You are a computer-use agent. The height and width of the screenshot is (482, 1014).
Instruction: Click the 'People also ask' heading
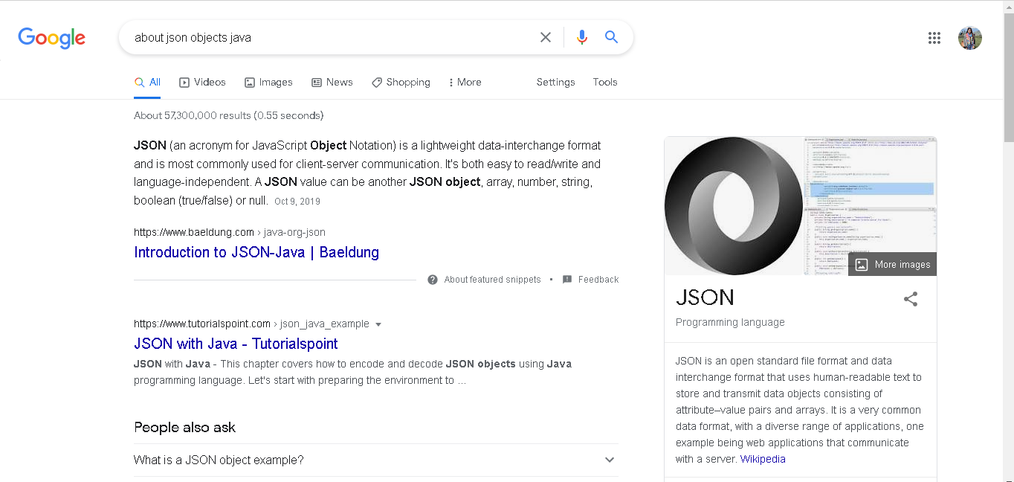click(184, 427)
